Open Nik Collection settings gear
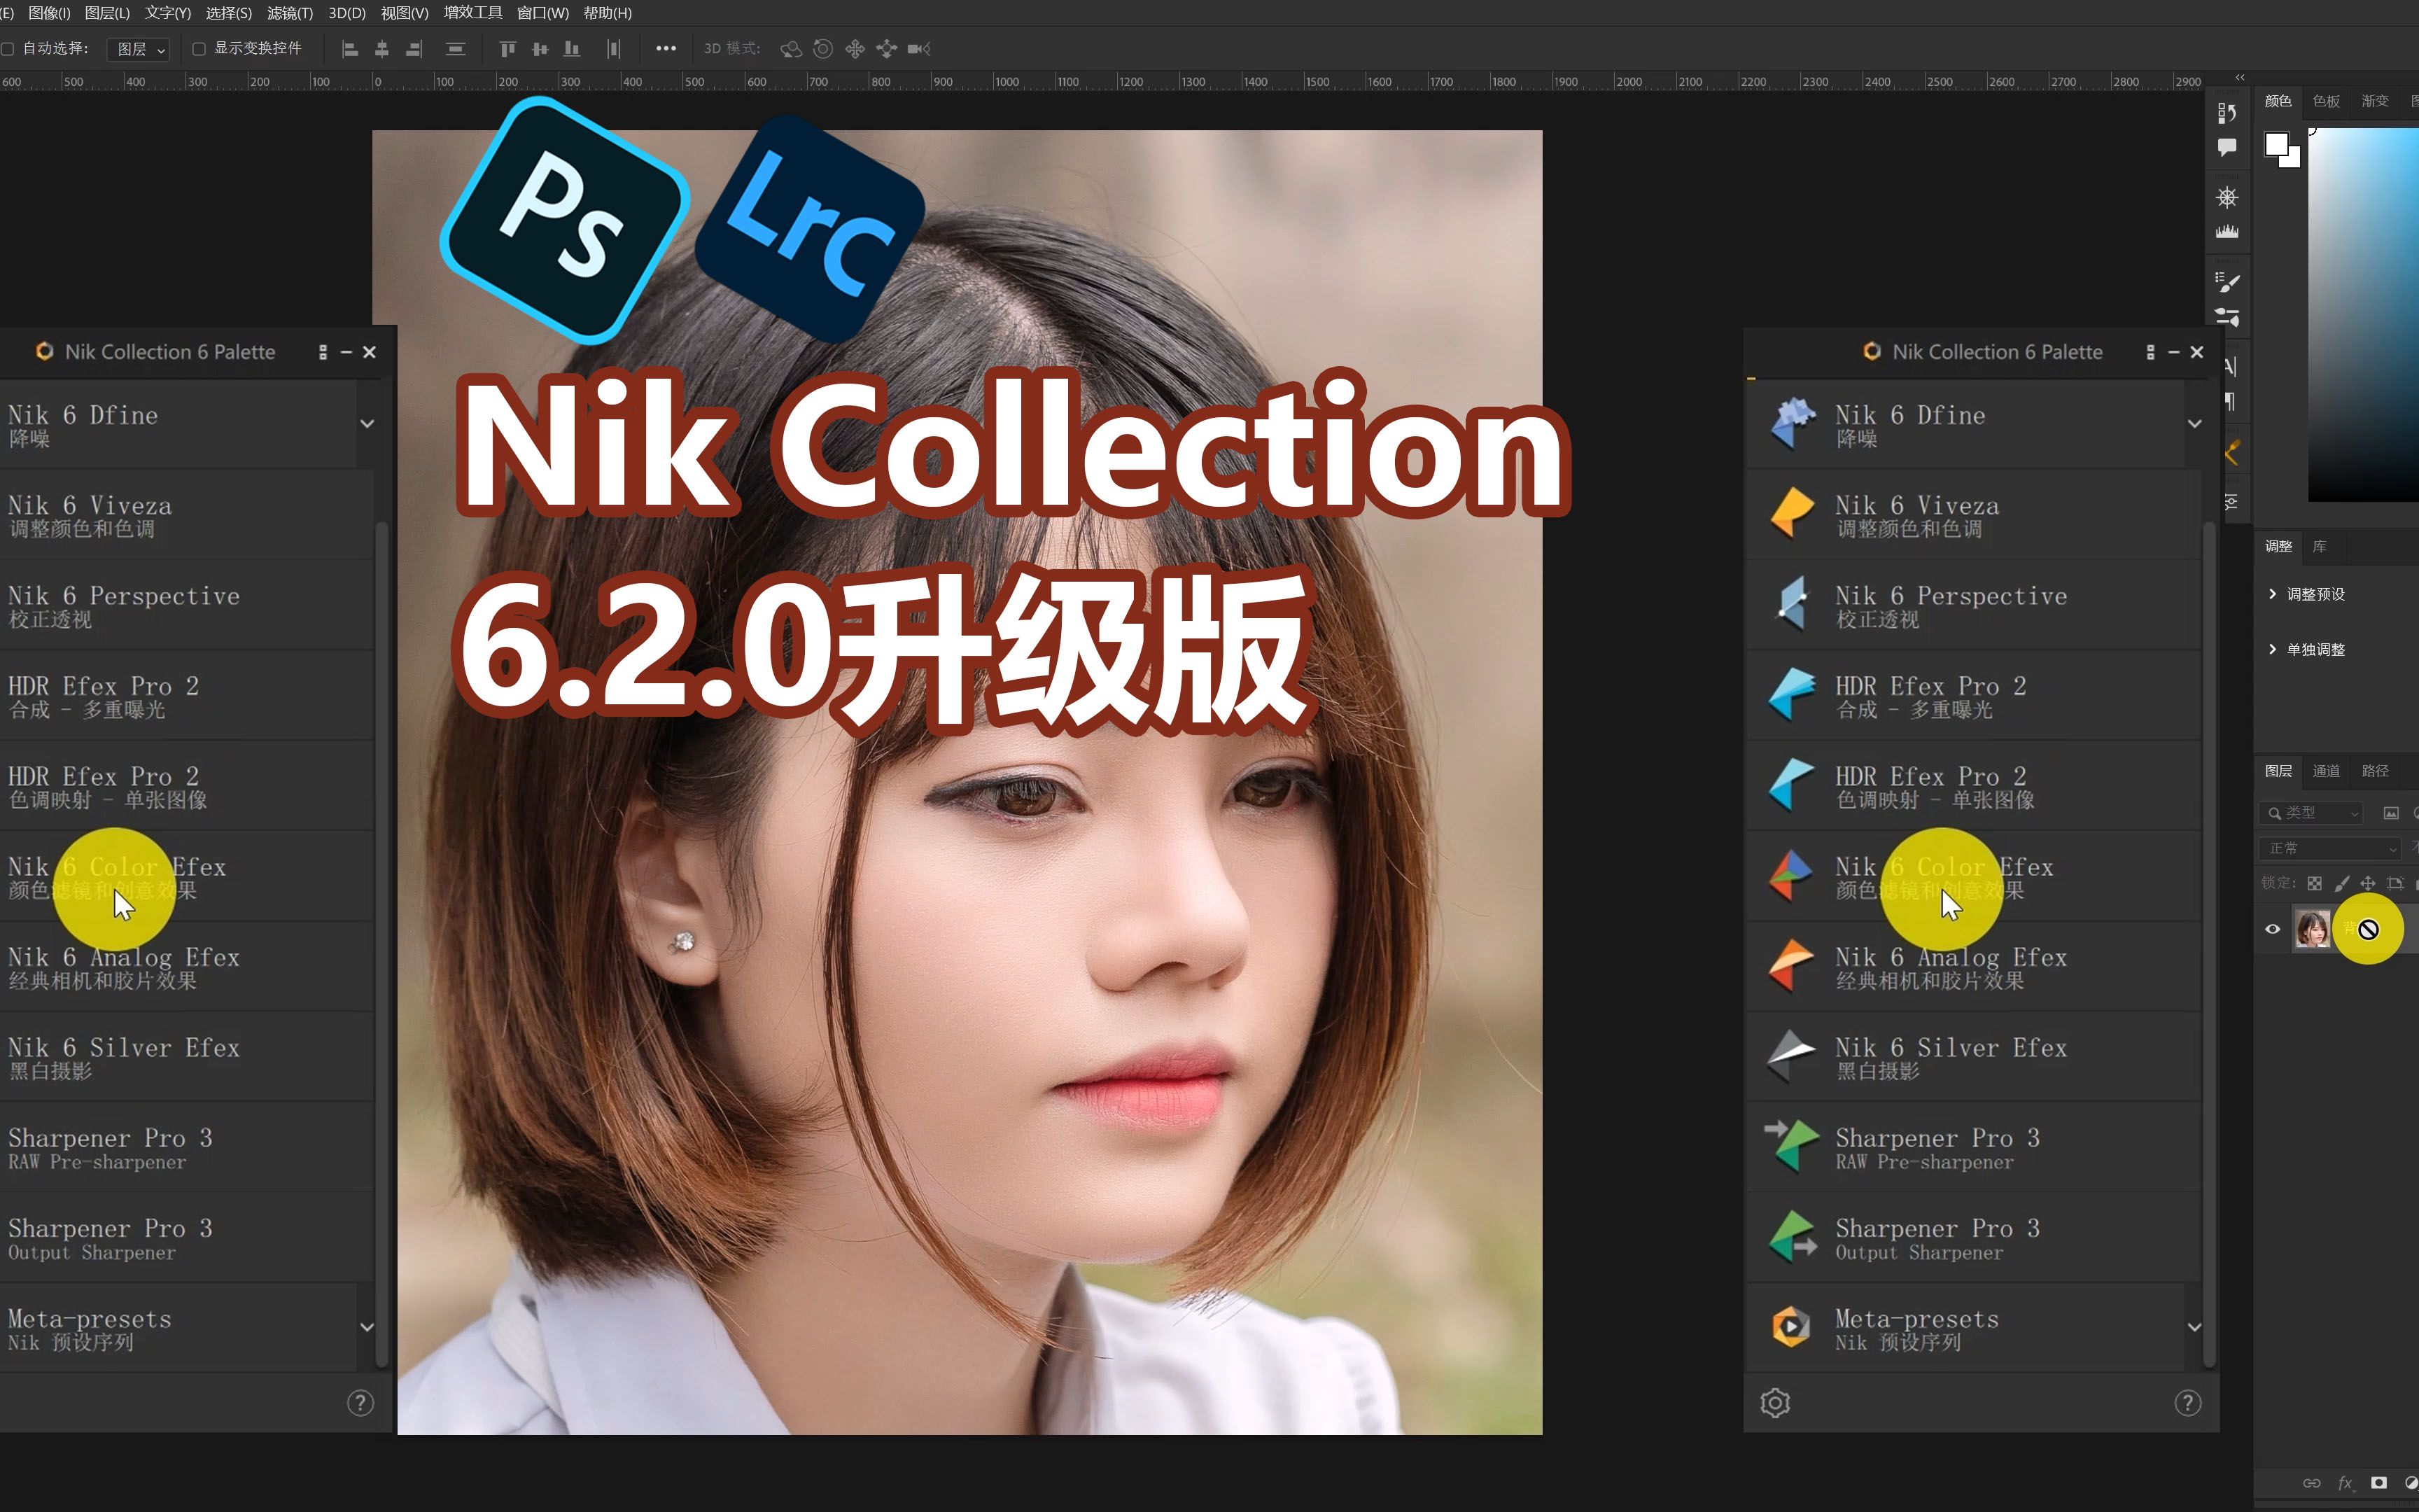Image resolution: width=2419 pixels, height=1512 pixels. click(1775, 1402)
